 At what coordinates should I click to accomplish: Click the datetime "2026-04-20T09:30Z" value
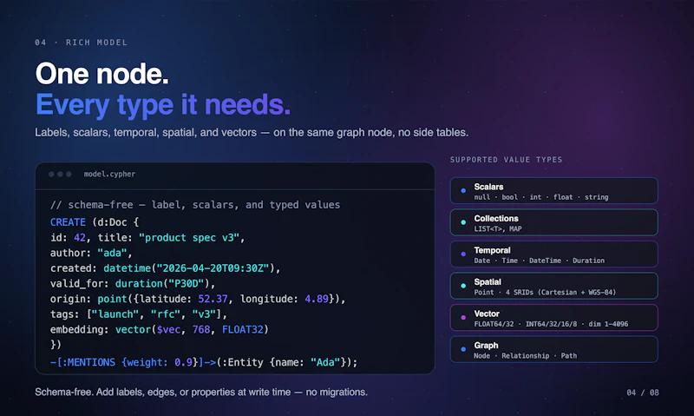point(213,268)
